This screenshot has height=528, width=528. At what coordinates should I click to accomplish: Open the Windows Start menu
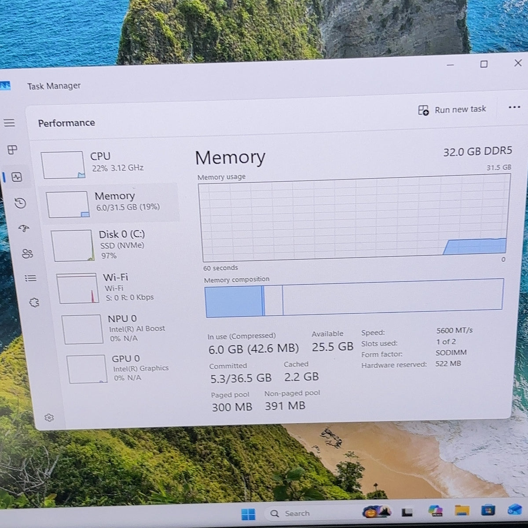point(248,514)
